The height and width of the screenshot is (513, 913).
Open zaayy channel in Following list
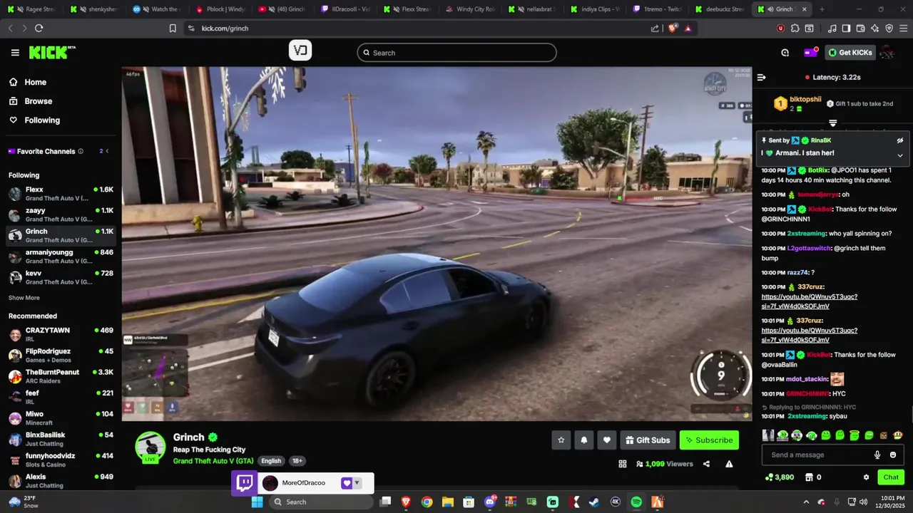pos(61,214)
